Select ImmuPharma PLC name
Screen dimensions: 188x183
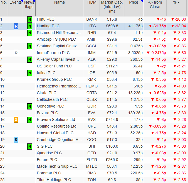click(53, 53)
